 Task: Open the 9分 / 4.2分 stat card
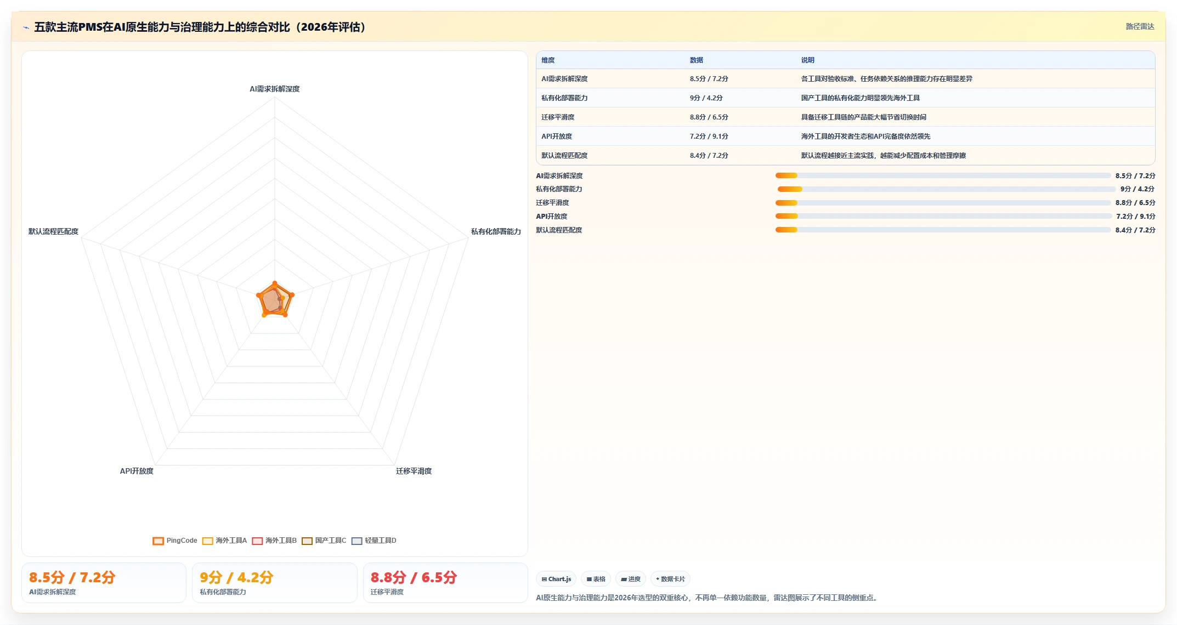(274, 583)
